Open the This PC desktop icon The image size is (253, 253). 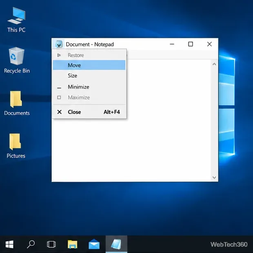[16, 20]
